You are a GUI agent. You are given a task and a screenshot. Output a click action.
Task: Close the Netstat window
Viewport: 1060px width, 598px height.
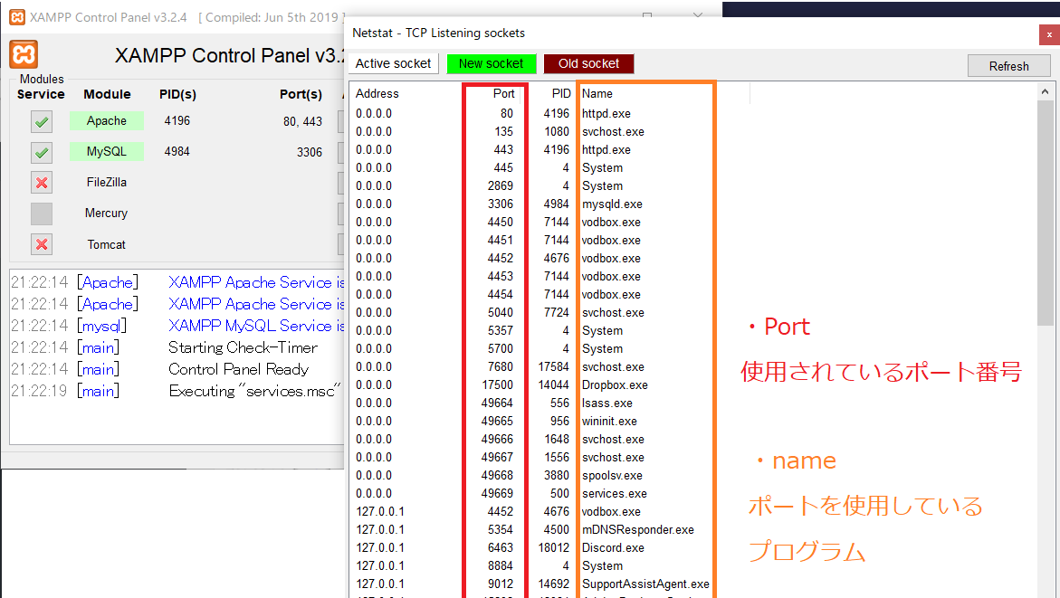1049,33
